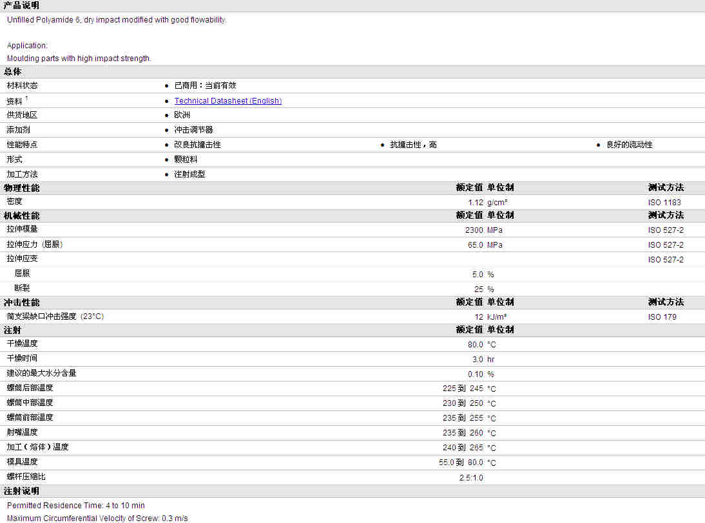
Task: Click the 简支梁缺口冲击强度 (23°C) row label
Action: [x=55, y=316]
